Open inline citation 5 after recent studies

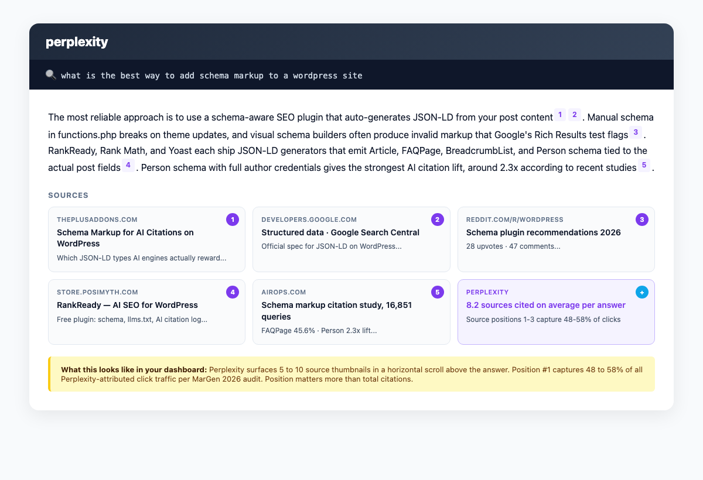[644, 165]
